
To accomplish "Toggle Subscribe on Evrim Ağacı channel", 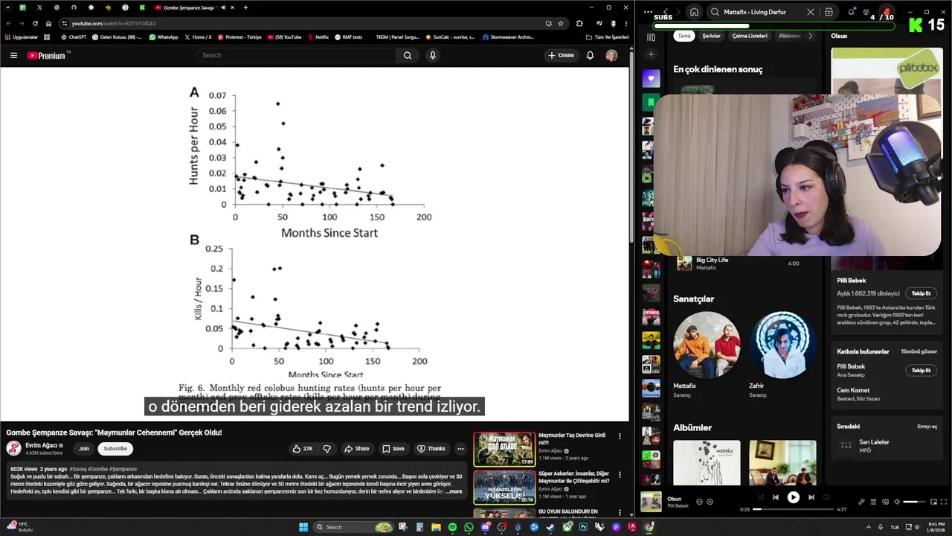I will click(115, 448).
